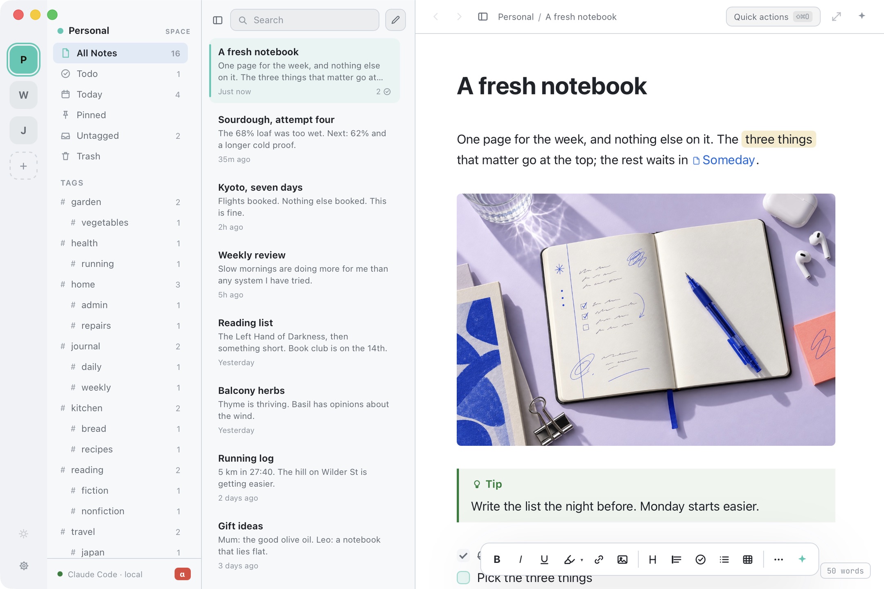Open the notebook photo in the note
884x589 pixels.
click(646, 319)
